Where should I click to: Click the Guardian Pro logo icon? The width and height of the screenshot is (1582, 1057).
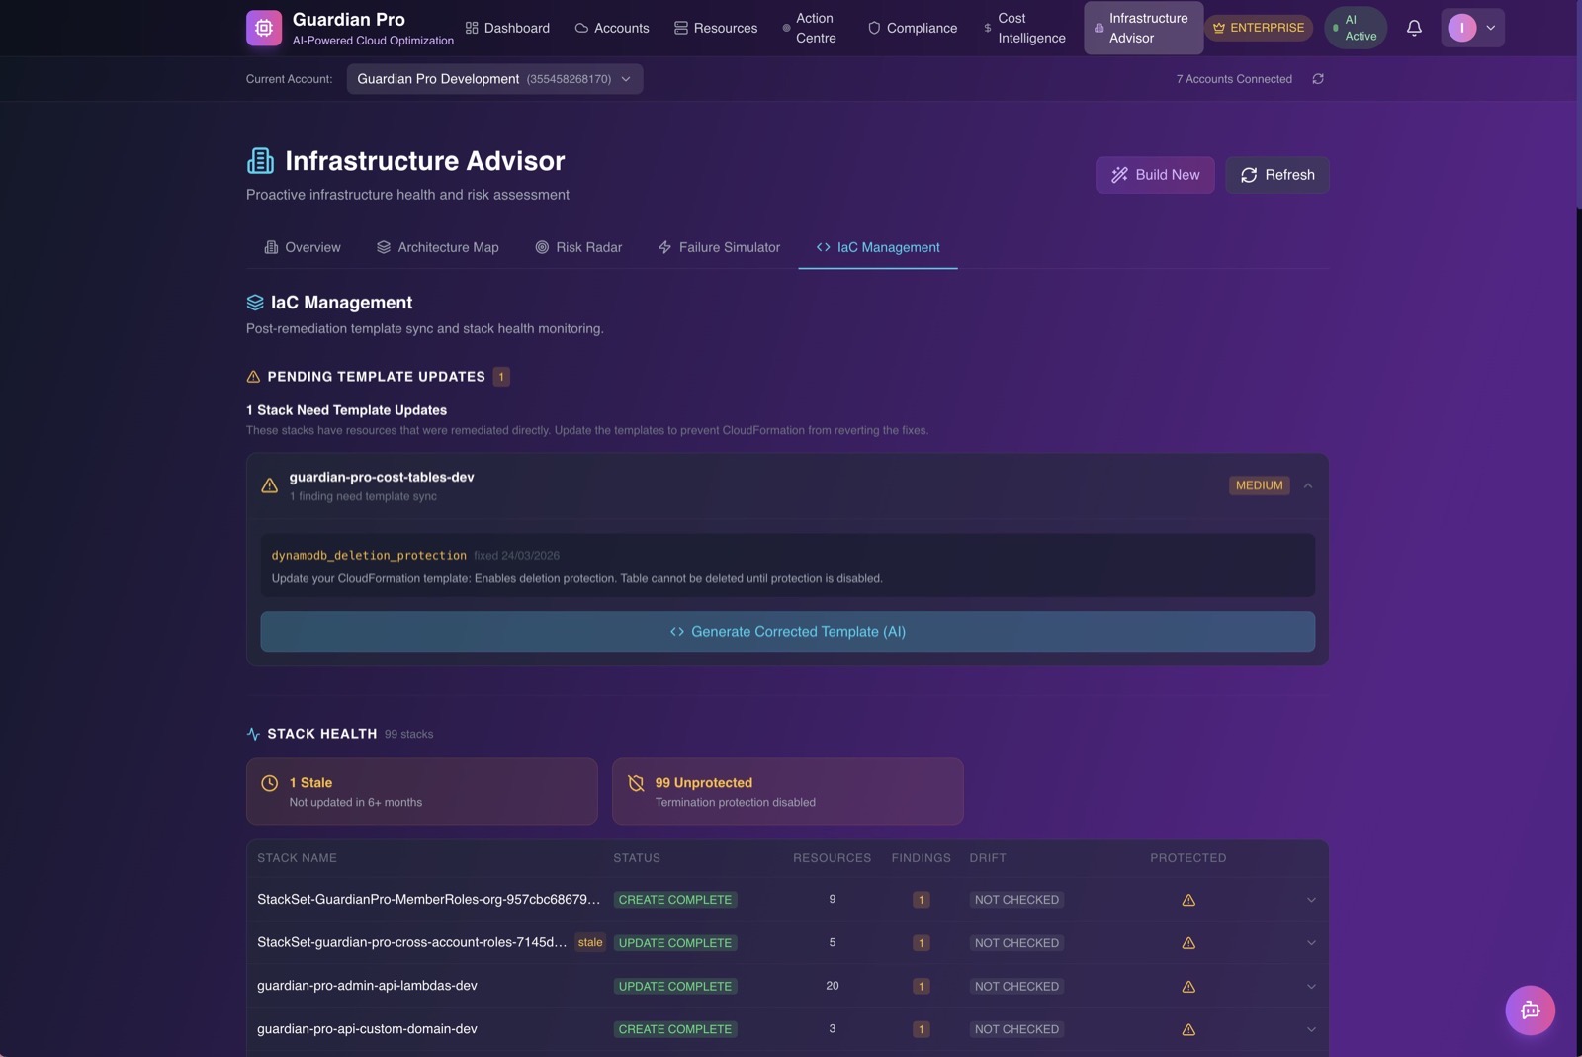pyautogui.click(x=263, y=27)
